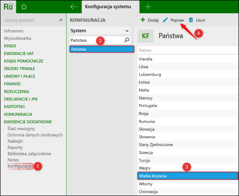Viewport: 239px width, 196px height.
Task: Expand the EWIDENCJE DODATKOWE section
Action: (28, 122)
